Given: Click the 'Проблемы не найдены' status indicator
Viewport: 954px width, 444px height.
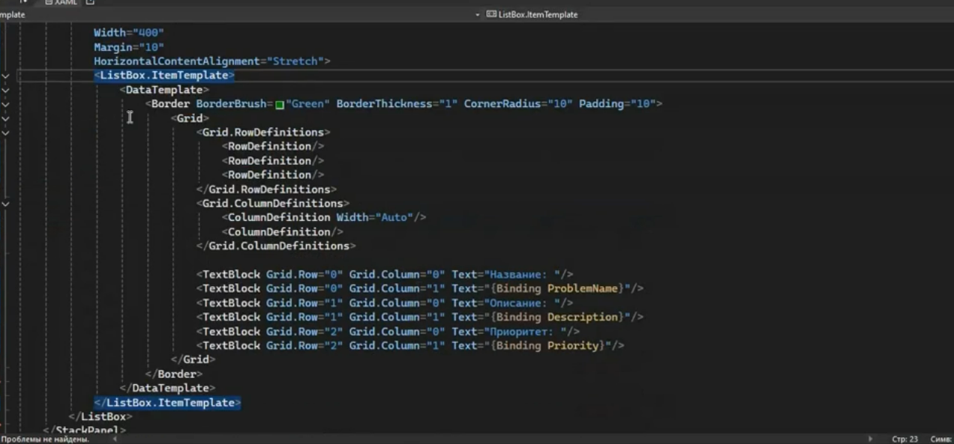Looking at the screenshot, I should point(45,439).
